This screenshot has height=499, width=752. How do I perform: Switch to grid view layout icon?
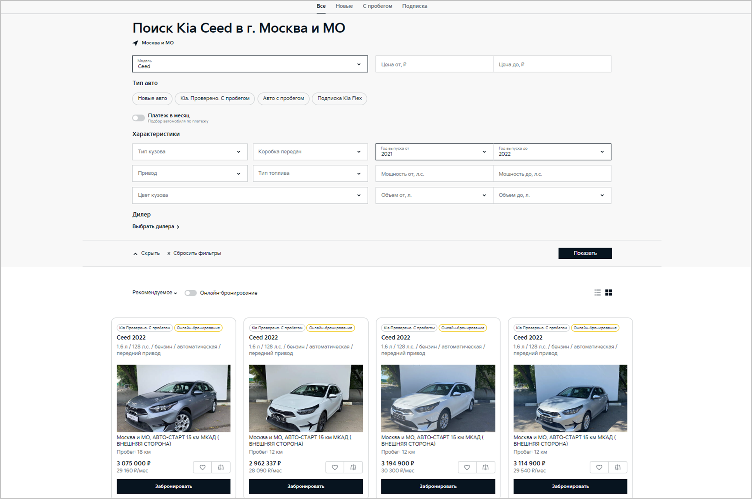click(x=609, y=293)
